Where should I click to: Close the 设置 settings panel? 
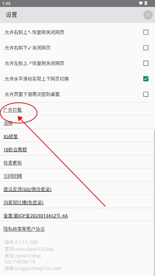(148, 15)
